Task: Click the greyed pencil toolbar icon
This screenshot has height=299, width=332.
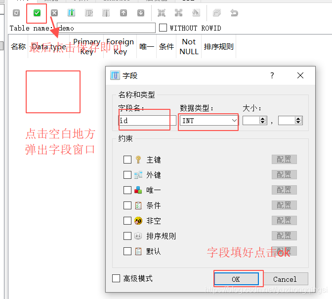Action: (x=196, y=13)
